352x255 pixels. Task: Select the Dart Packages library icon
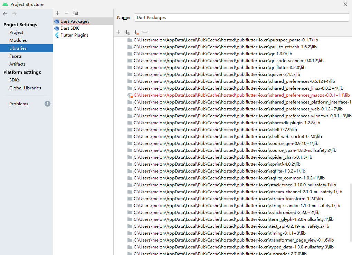(57, 21)
